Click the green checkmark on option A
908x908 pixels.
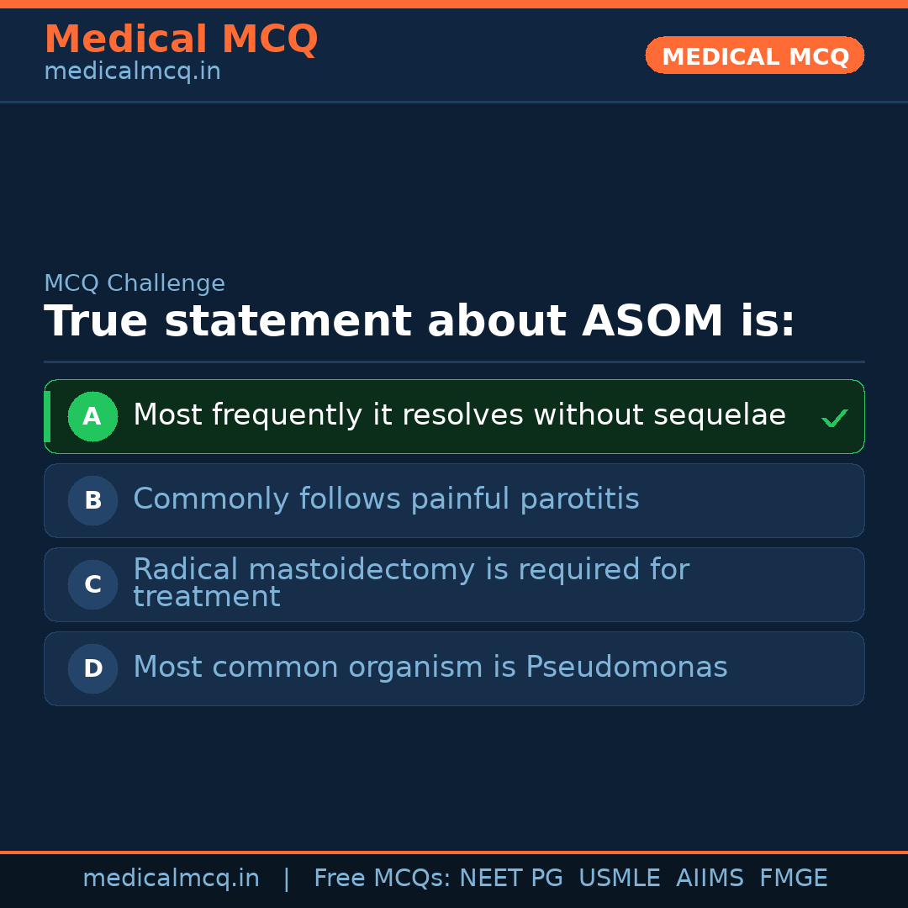pos(834,418)
